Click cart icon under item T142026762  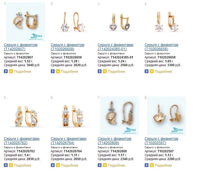(x=11, y=165)
